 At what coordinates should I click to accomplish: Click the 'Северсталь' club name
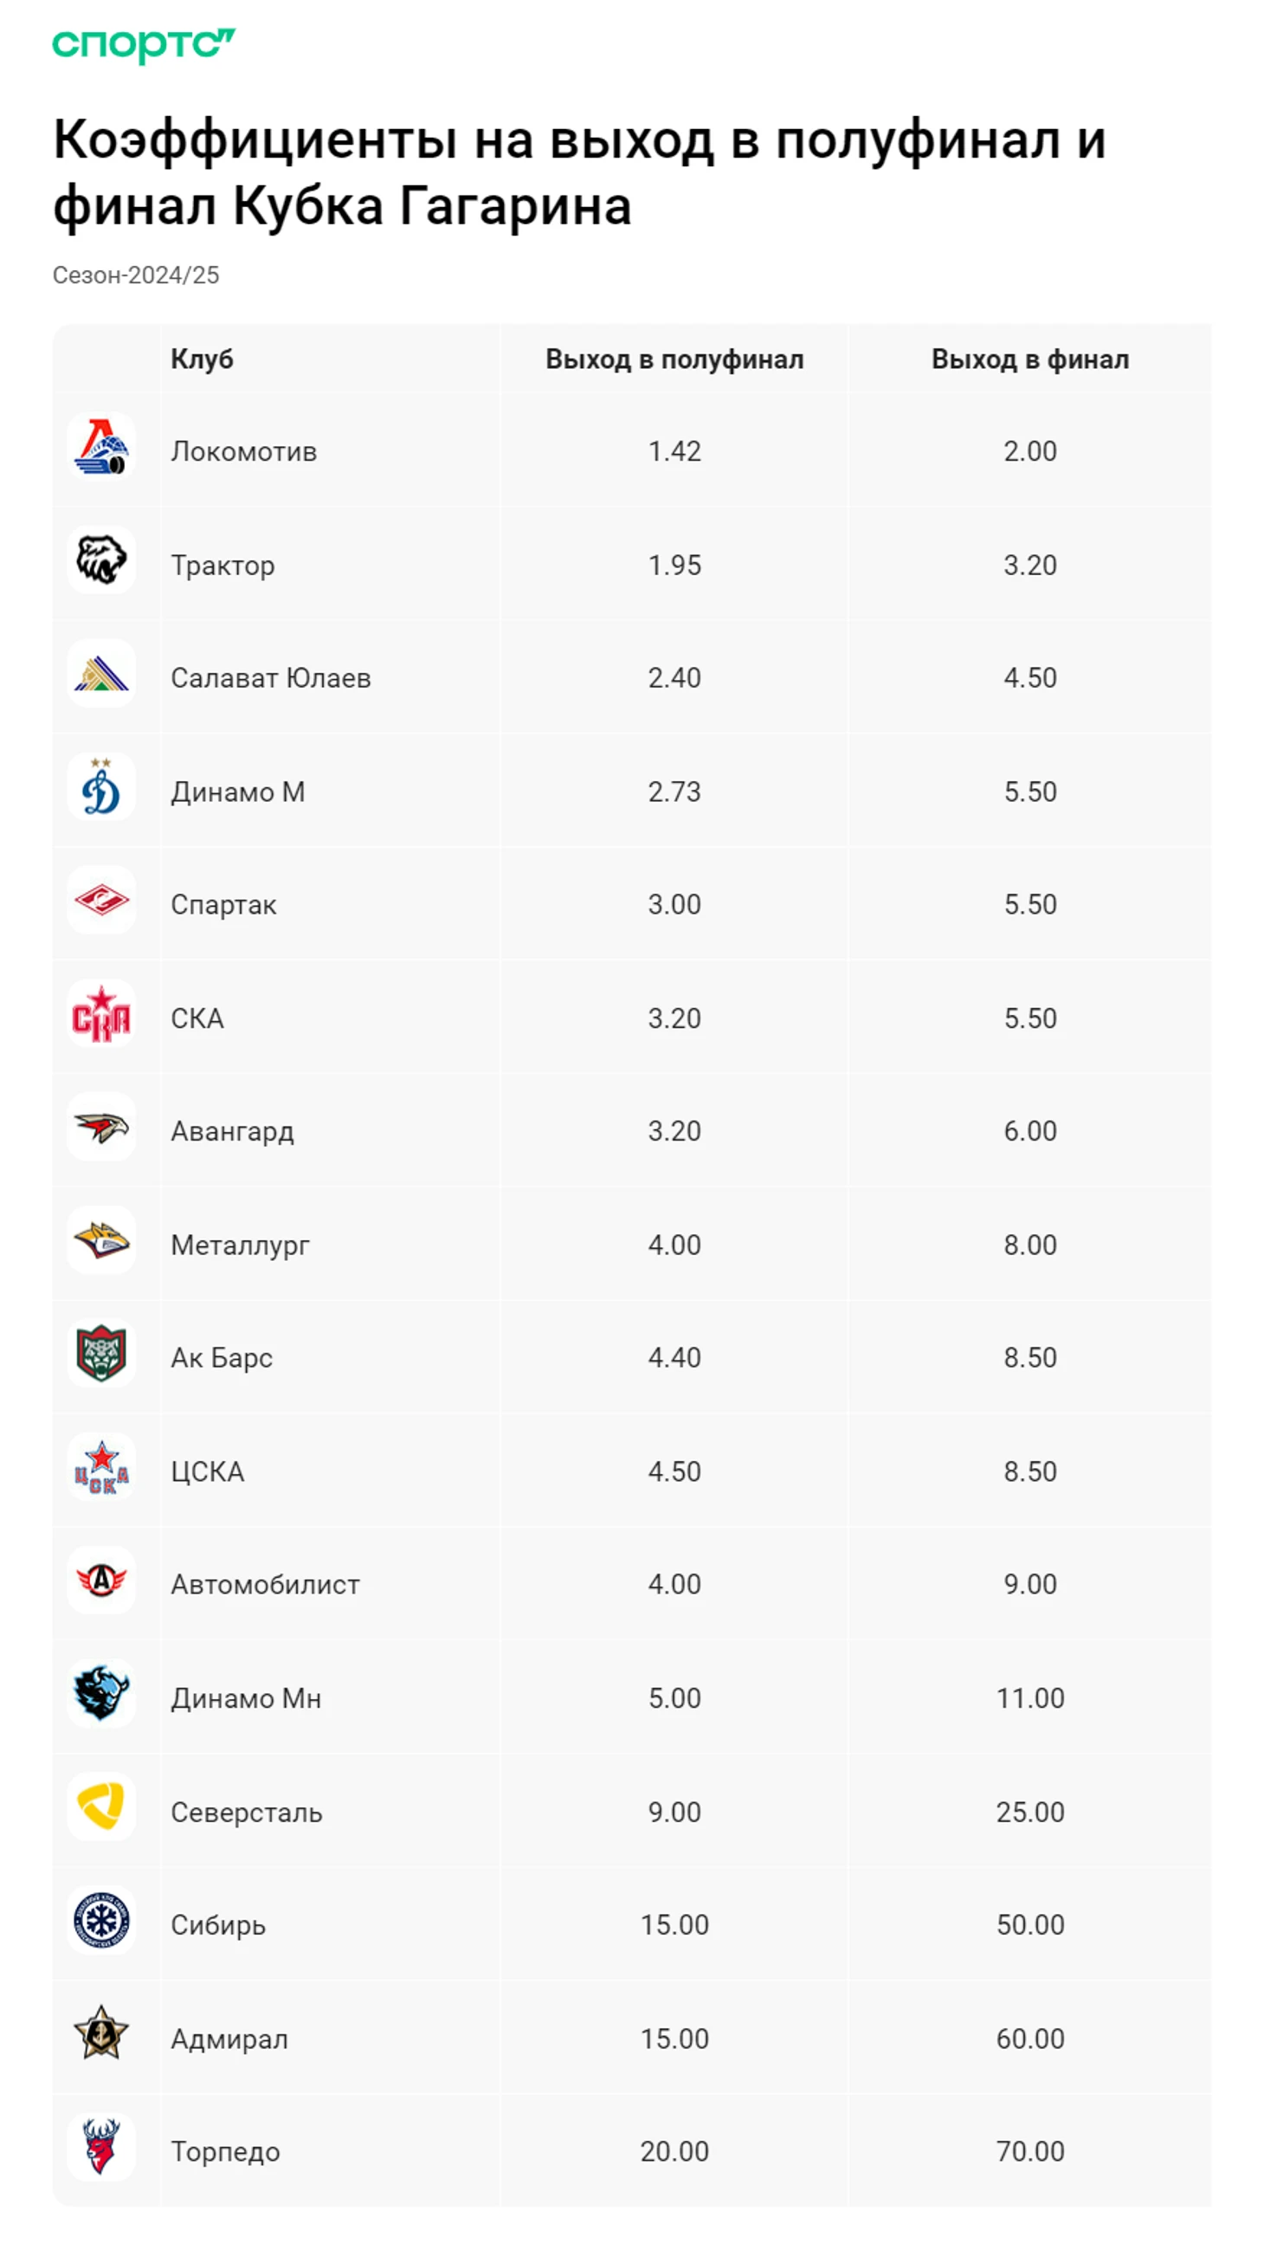(x=247, y=1812)
